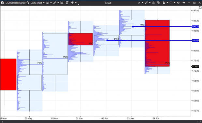Expand the arrow beside the plus icon

coord(76,3)
